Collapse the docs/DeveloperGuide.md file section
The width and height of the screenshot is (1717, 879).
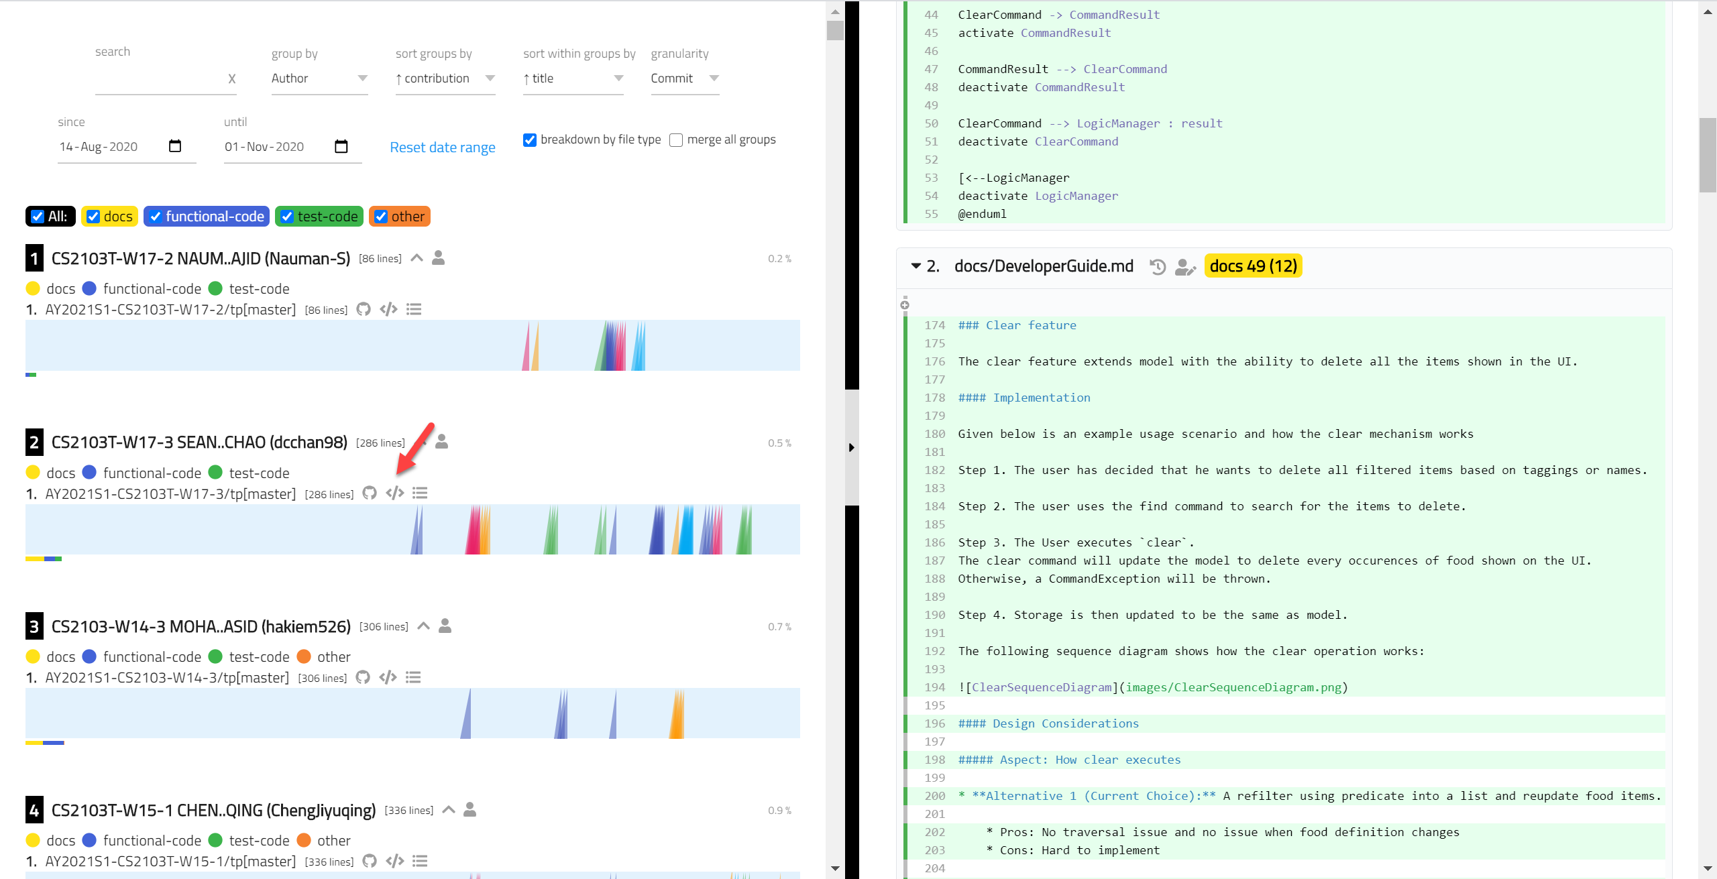(916, 266)
